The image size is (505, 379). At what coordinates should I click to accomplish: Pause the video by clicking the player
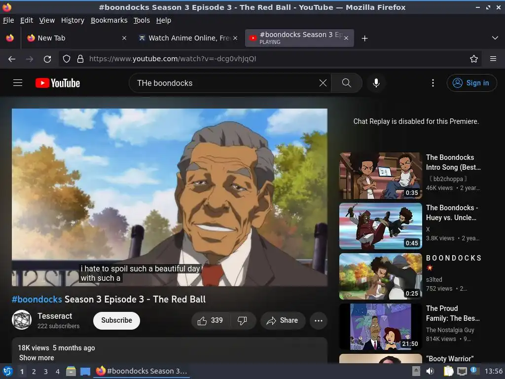click(170, 197)
